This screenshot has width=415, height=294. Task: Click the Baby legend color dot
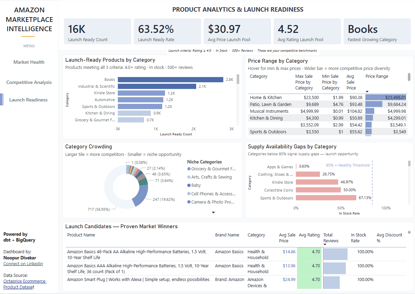[x=189, y=185]
